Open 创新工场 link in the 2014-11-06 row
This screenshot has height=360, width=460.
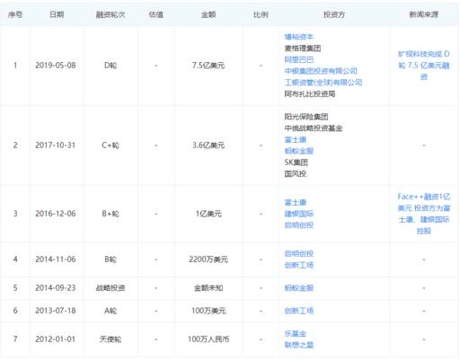298,265
